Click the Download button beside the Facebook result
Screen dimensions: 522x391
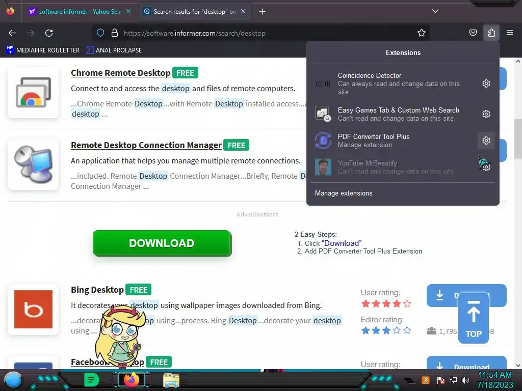pyautogui.click(x=466, y=363)
